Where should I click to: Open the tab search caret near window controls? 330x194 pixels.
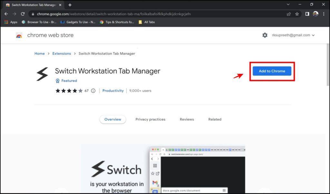point(288,4)
